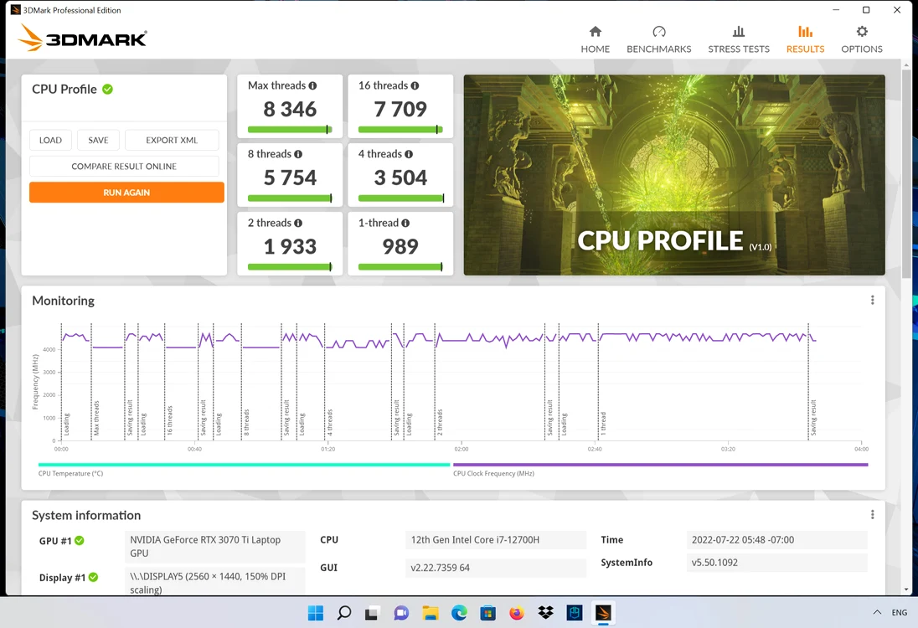918x628 pixels.
Task: Click the 16 threads score bar
Action: coord(400,129)
